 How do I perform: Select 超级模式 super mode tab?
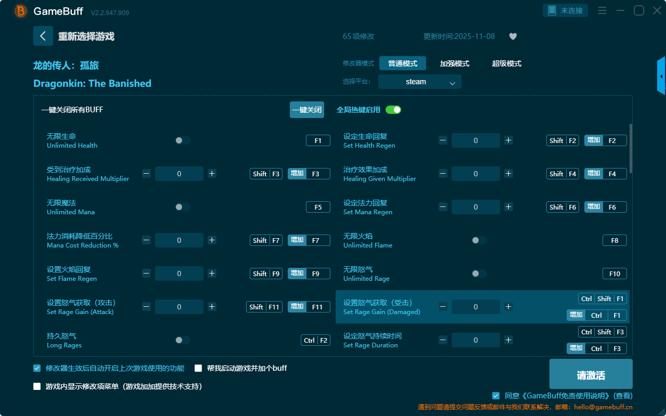506,63
